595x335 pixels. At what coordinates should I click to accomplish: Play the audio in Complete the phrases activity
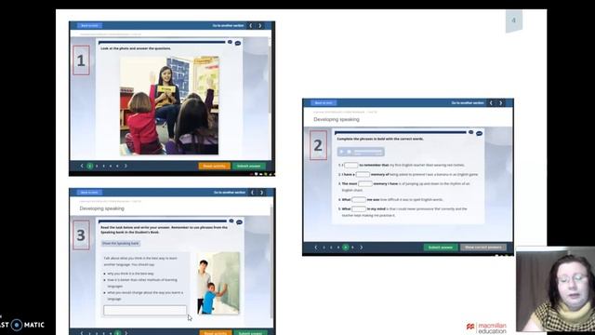pos(341,152)
